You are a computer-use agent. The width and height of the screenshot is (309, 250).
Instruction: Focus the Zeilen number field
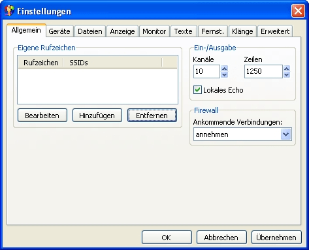pos(263,71)
